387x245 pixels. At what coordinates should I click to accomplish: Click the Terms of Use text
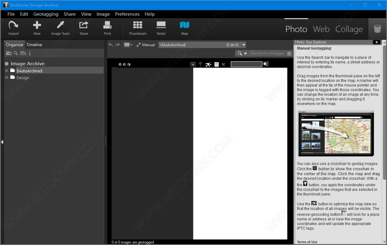tap(307, 242)
